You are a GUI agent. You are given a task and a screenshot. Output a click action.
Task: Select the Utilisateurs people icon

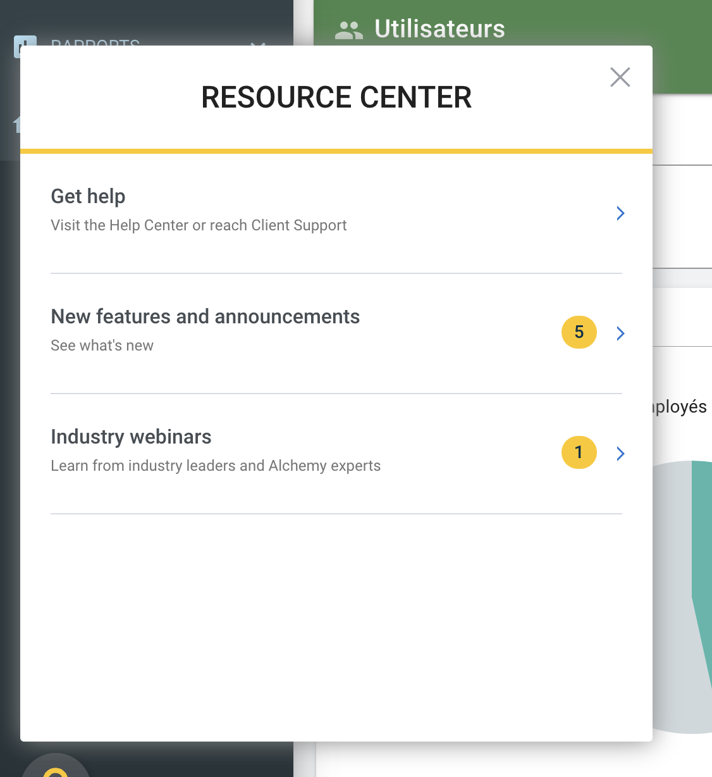point(350,28)
